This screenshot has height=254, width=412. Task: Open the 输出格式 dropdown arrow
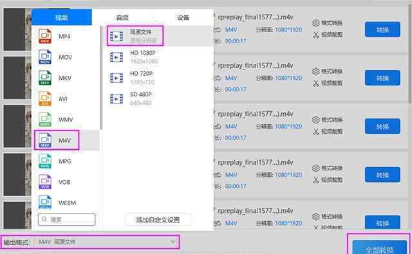173,241
